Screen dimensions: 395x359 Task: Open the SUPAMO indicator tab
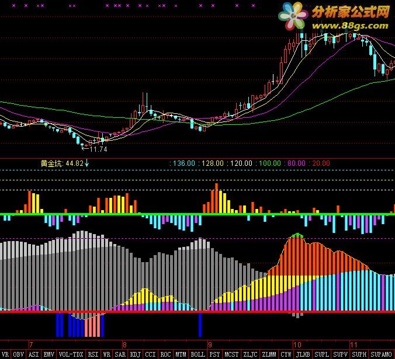pos(381,354)
